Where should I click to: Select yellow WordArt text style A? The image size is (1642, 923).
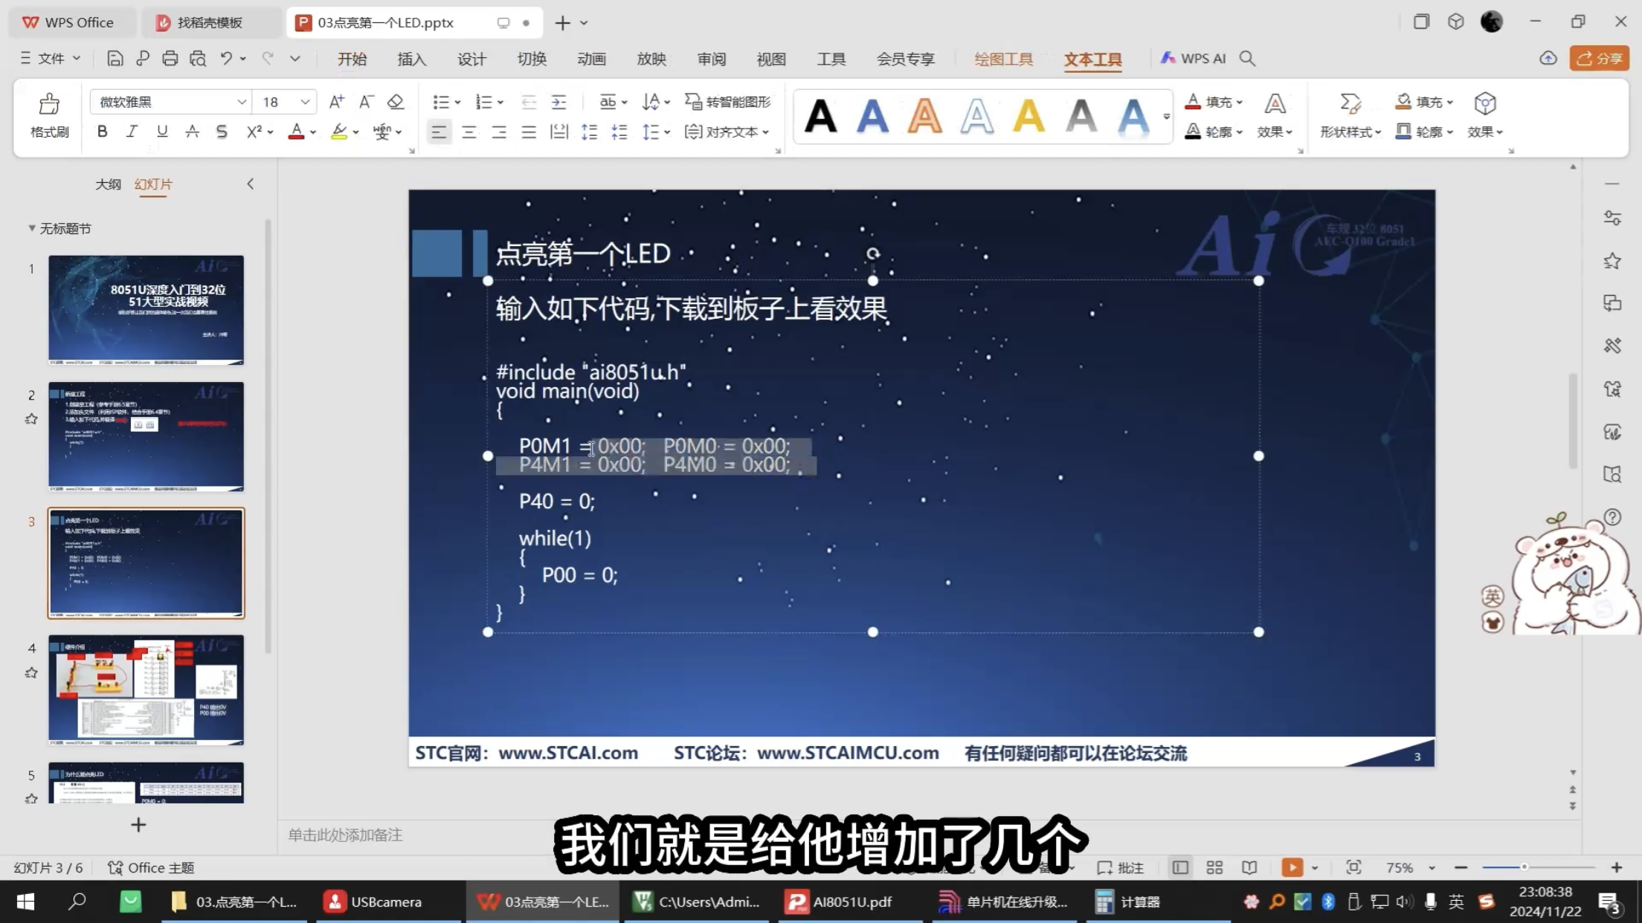[x=1028, y=116]
